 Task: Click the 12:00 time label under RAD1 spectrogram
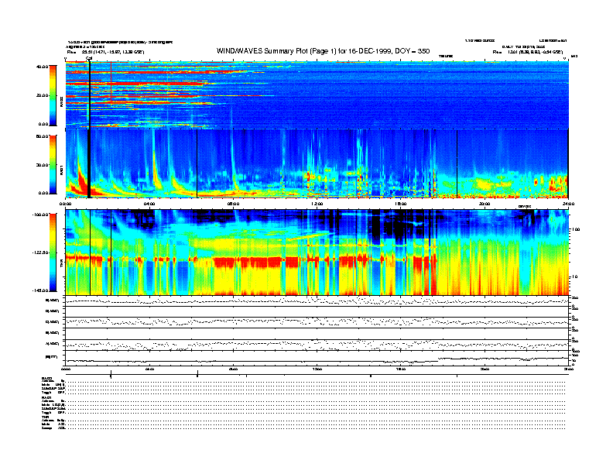tap(317, 204)
